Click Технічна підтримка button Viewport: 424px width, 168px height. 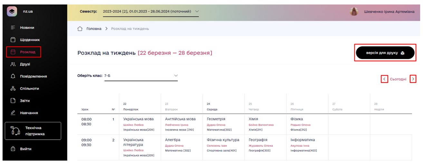tap(33, 131)
